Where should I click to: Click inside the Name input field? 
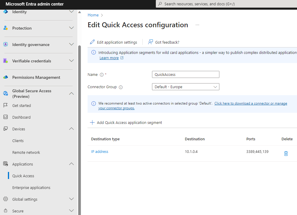(x=185, y=74)
